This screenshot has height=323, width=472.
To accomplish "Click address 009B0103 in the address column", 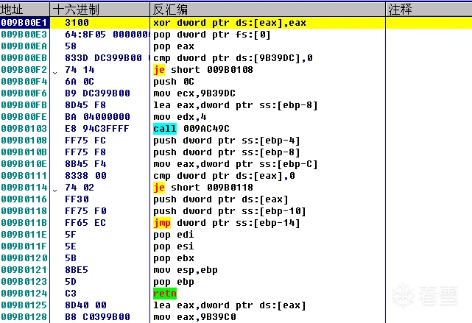I will 24,128.
